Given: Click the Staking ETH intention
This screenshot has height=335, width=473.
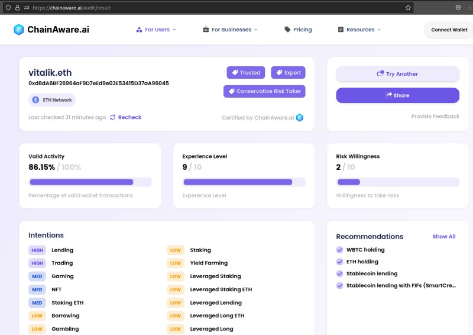Looking at the screenshot, I should [67, 302].
